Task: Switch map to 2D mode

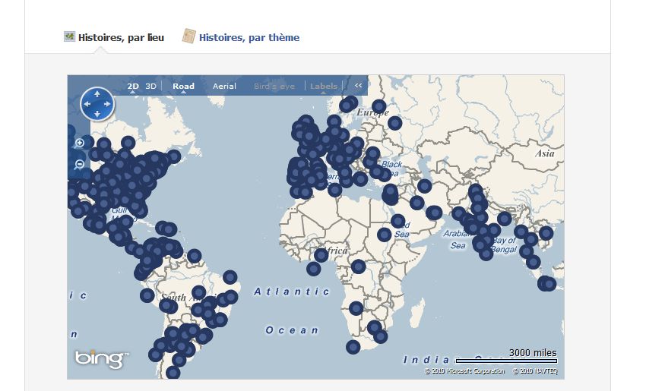Action: [x=133, y=86]
